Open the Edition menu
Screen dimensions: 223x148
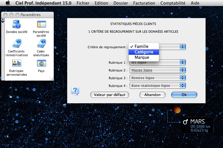[101, 3]
